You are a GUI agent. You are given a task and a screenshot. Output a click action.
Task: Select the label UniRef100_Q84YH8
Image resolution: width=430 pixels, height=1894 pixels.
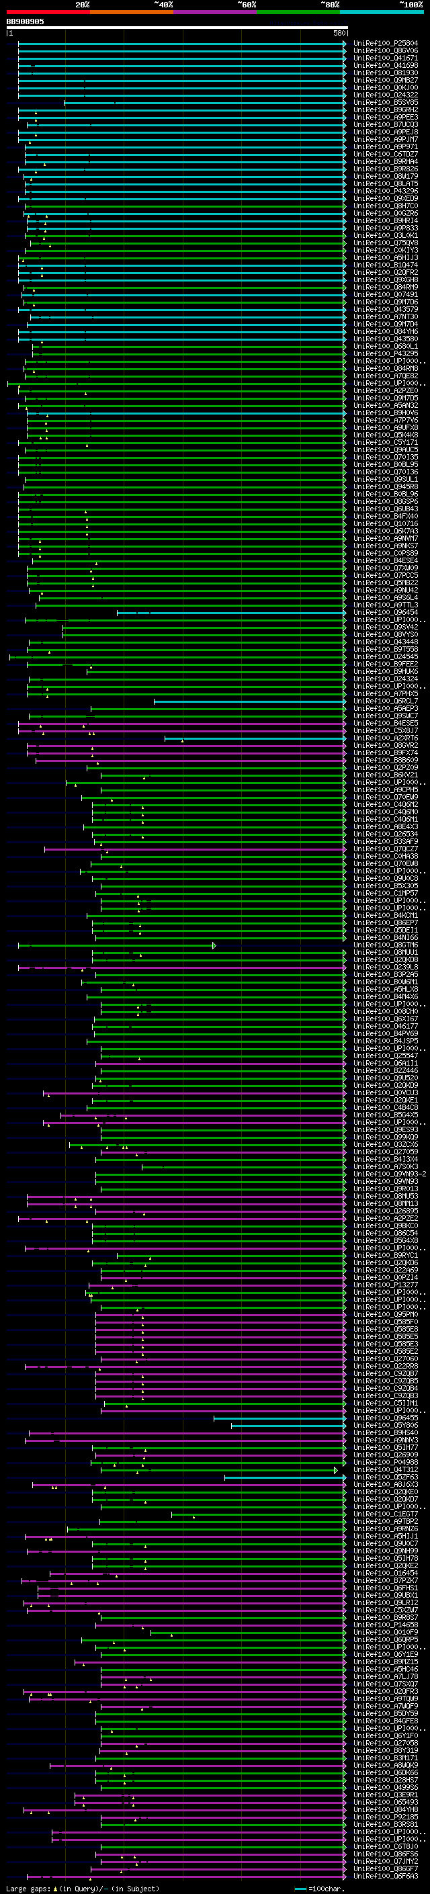pyautogui.click(x=386, y=1809)
